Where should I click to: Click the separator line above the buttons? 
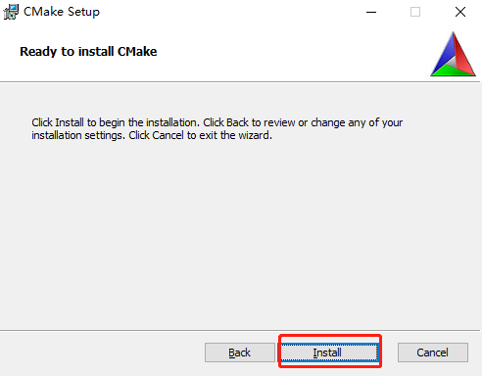(x=241, y=330)
